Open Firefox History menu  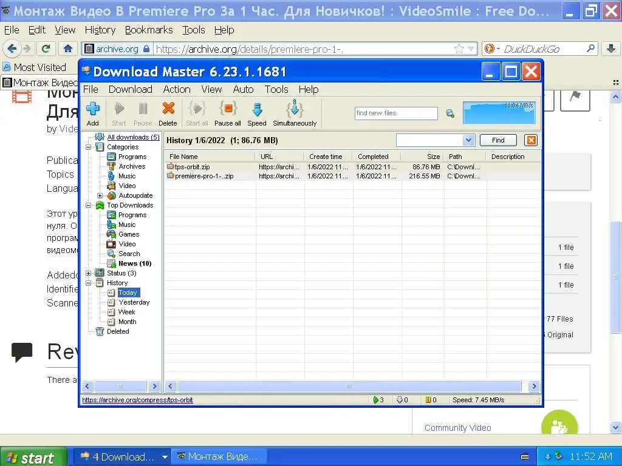(x=100, y=30)
